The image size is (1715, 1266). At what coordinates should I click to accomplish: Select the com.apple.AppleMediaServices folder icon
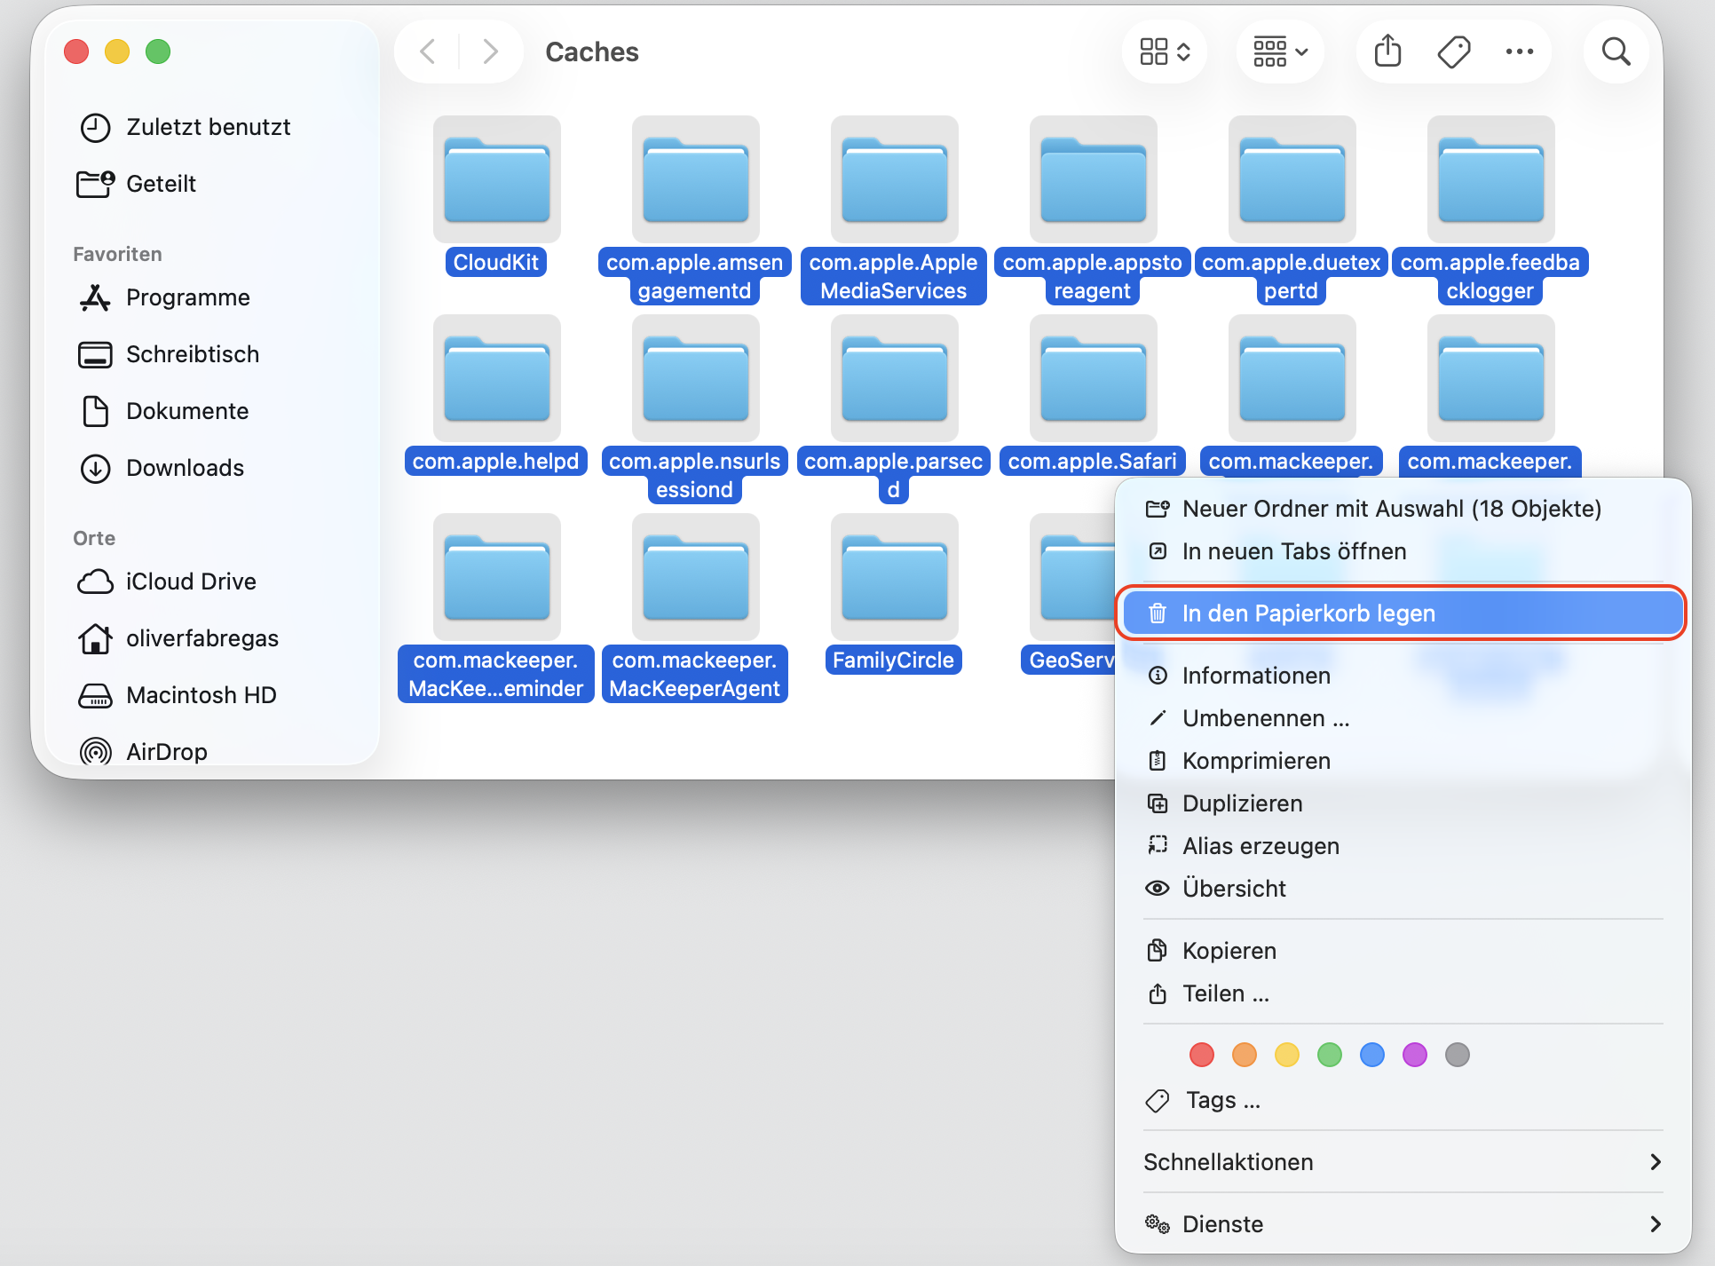[x=895, y=179]
